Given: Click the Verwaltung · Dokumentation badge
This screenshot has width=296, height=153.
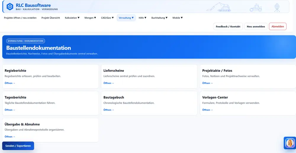Looking at the screenshot, I should (26, 41).
